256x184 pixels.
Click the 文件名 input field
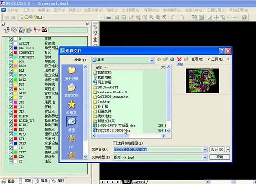(x=158, y=149)
